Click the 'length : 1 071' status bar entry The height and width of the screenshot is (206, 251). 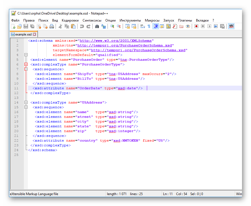pyautogui.click(x=117, y=194)
